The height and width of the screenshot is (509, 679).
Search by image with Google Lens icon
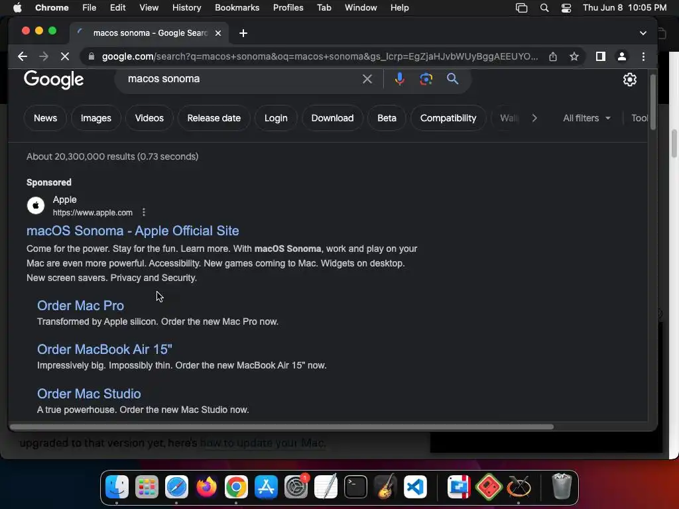[x=426, y=79]
